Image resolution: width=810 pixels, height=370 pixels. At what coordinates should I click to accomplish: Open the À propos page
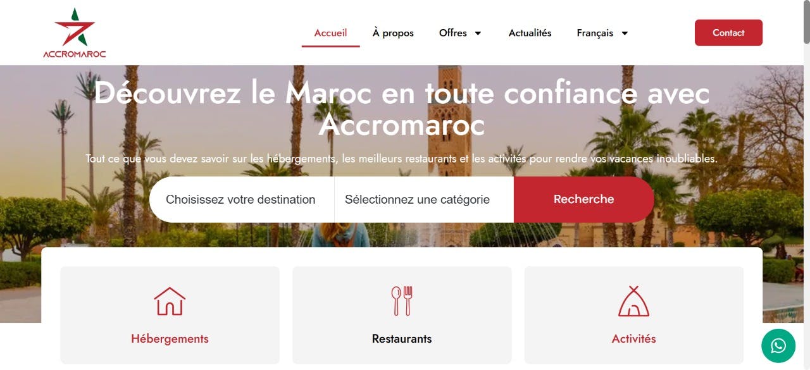(x=393, y=33)
